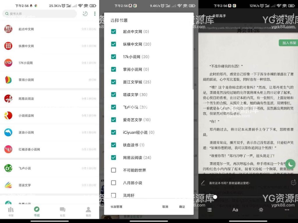Uncheck the 爱奇艺文学 (10) book source
Screen dimensions: 298x223
click(x=113, y=120)
